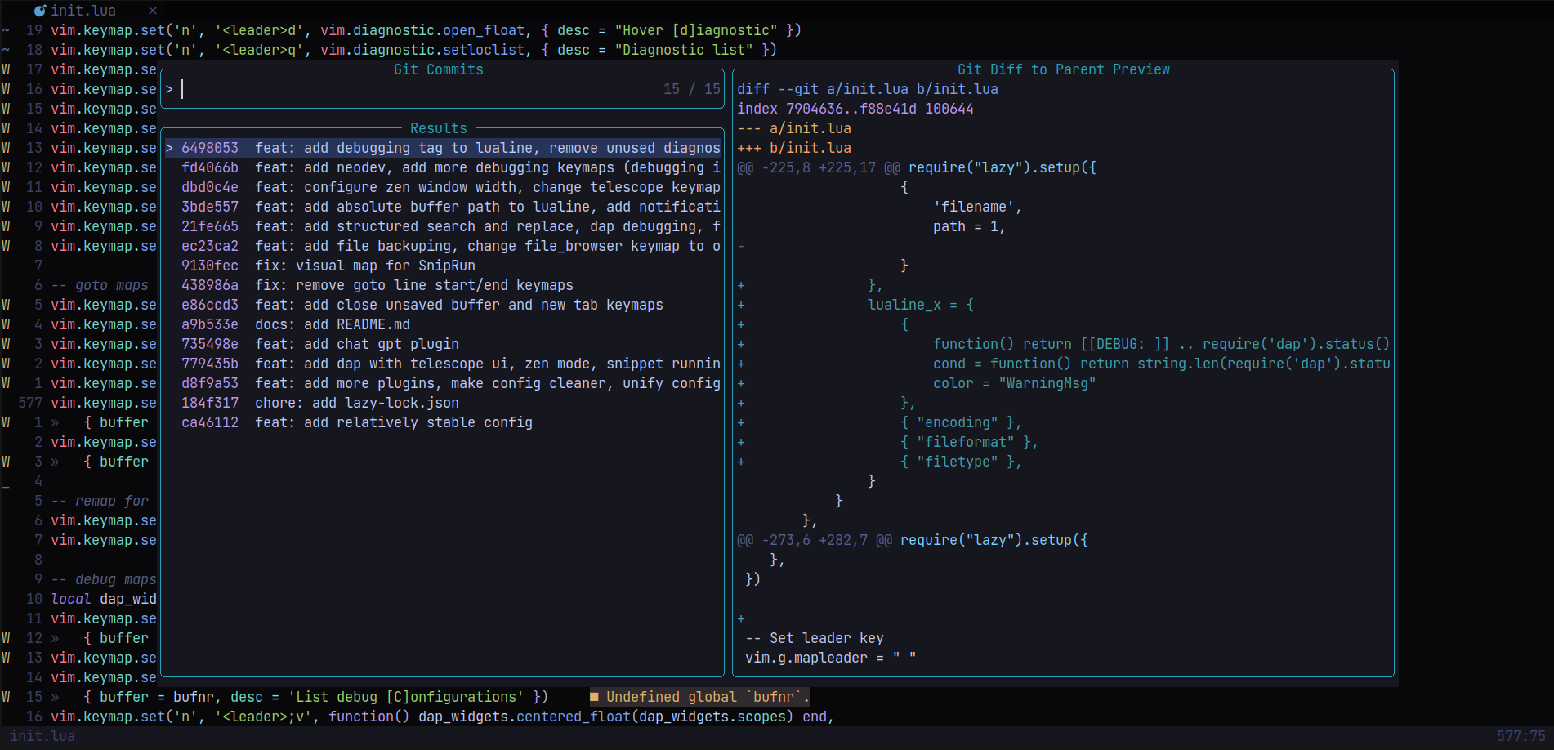Select commit ca46112 relatively stable config

[443, 422]
